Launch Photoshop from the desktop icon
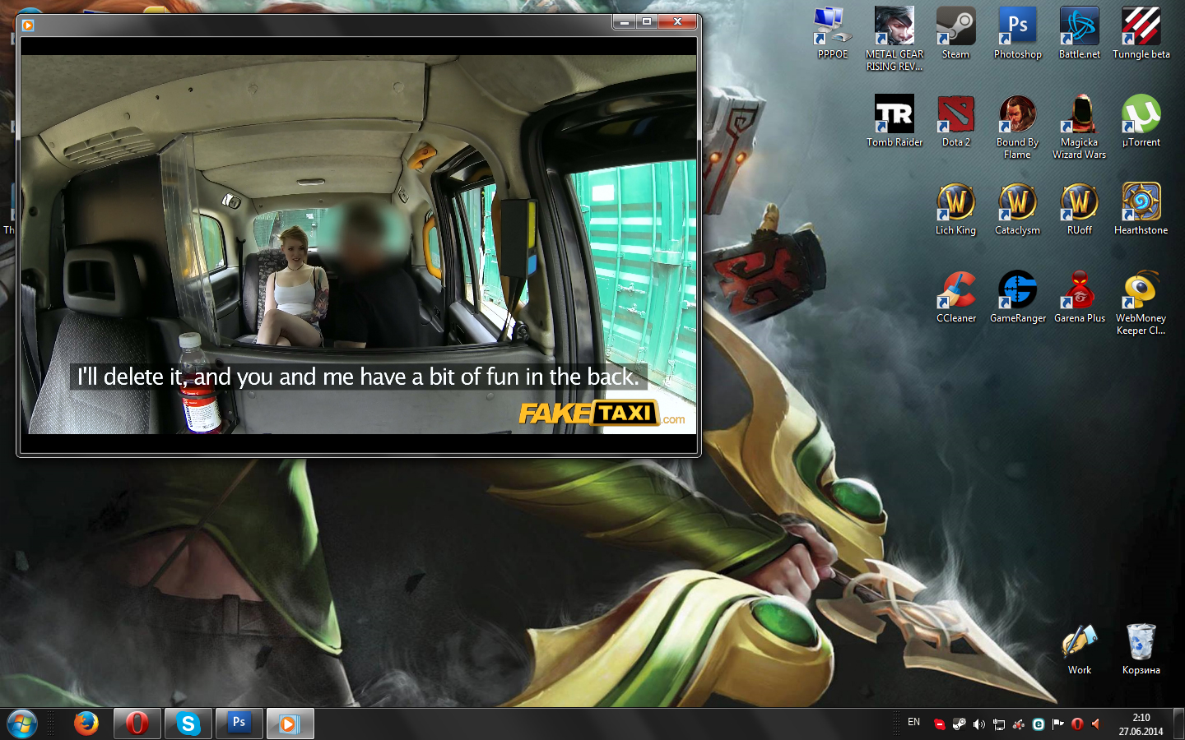This screenshot has width=1185, height=740. pos(1017,33)
